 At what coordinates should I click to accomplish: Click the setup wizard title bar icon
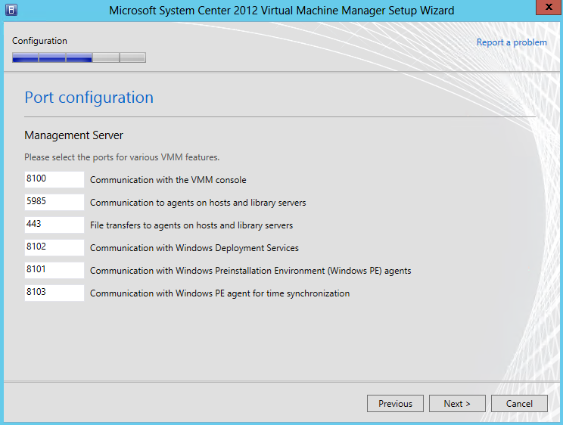(x=11, y=10)
